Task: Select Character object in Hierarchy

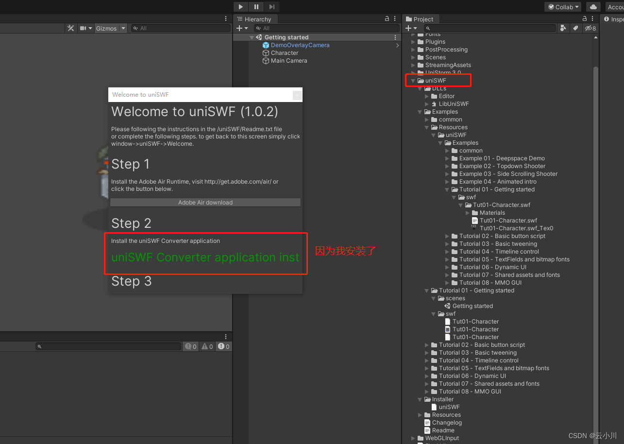Action: click(285, 53)
